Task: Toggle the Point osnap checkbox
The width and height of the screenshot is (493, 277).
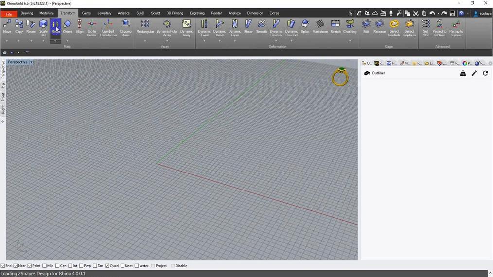Action: [30, 266]
